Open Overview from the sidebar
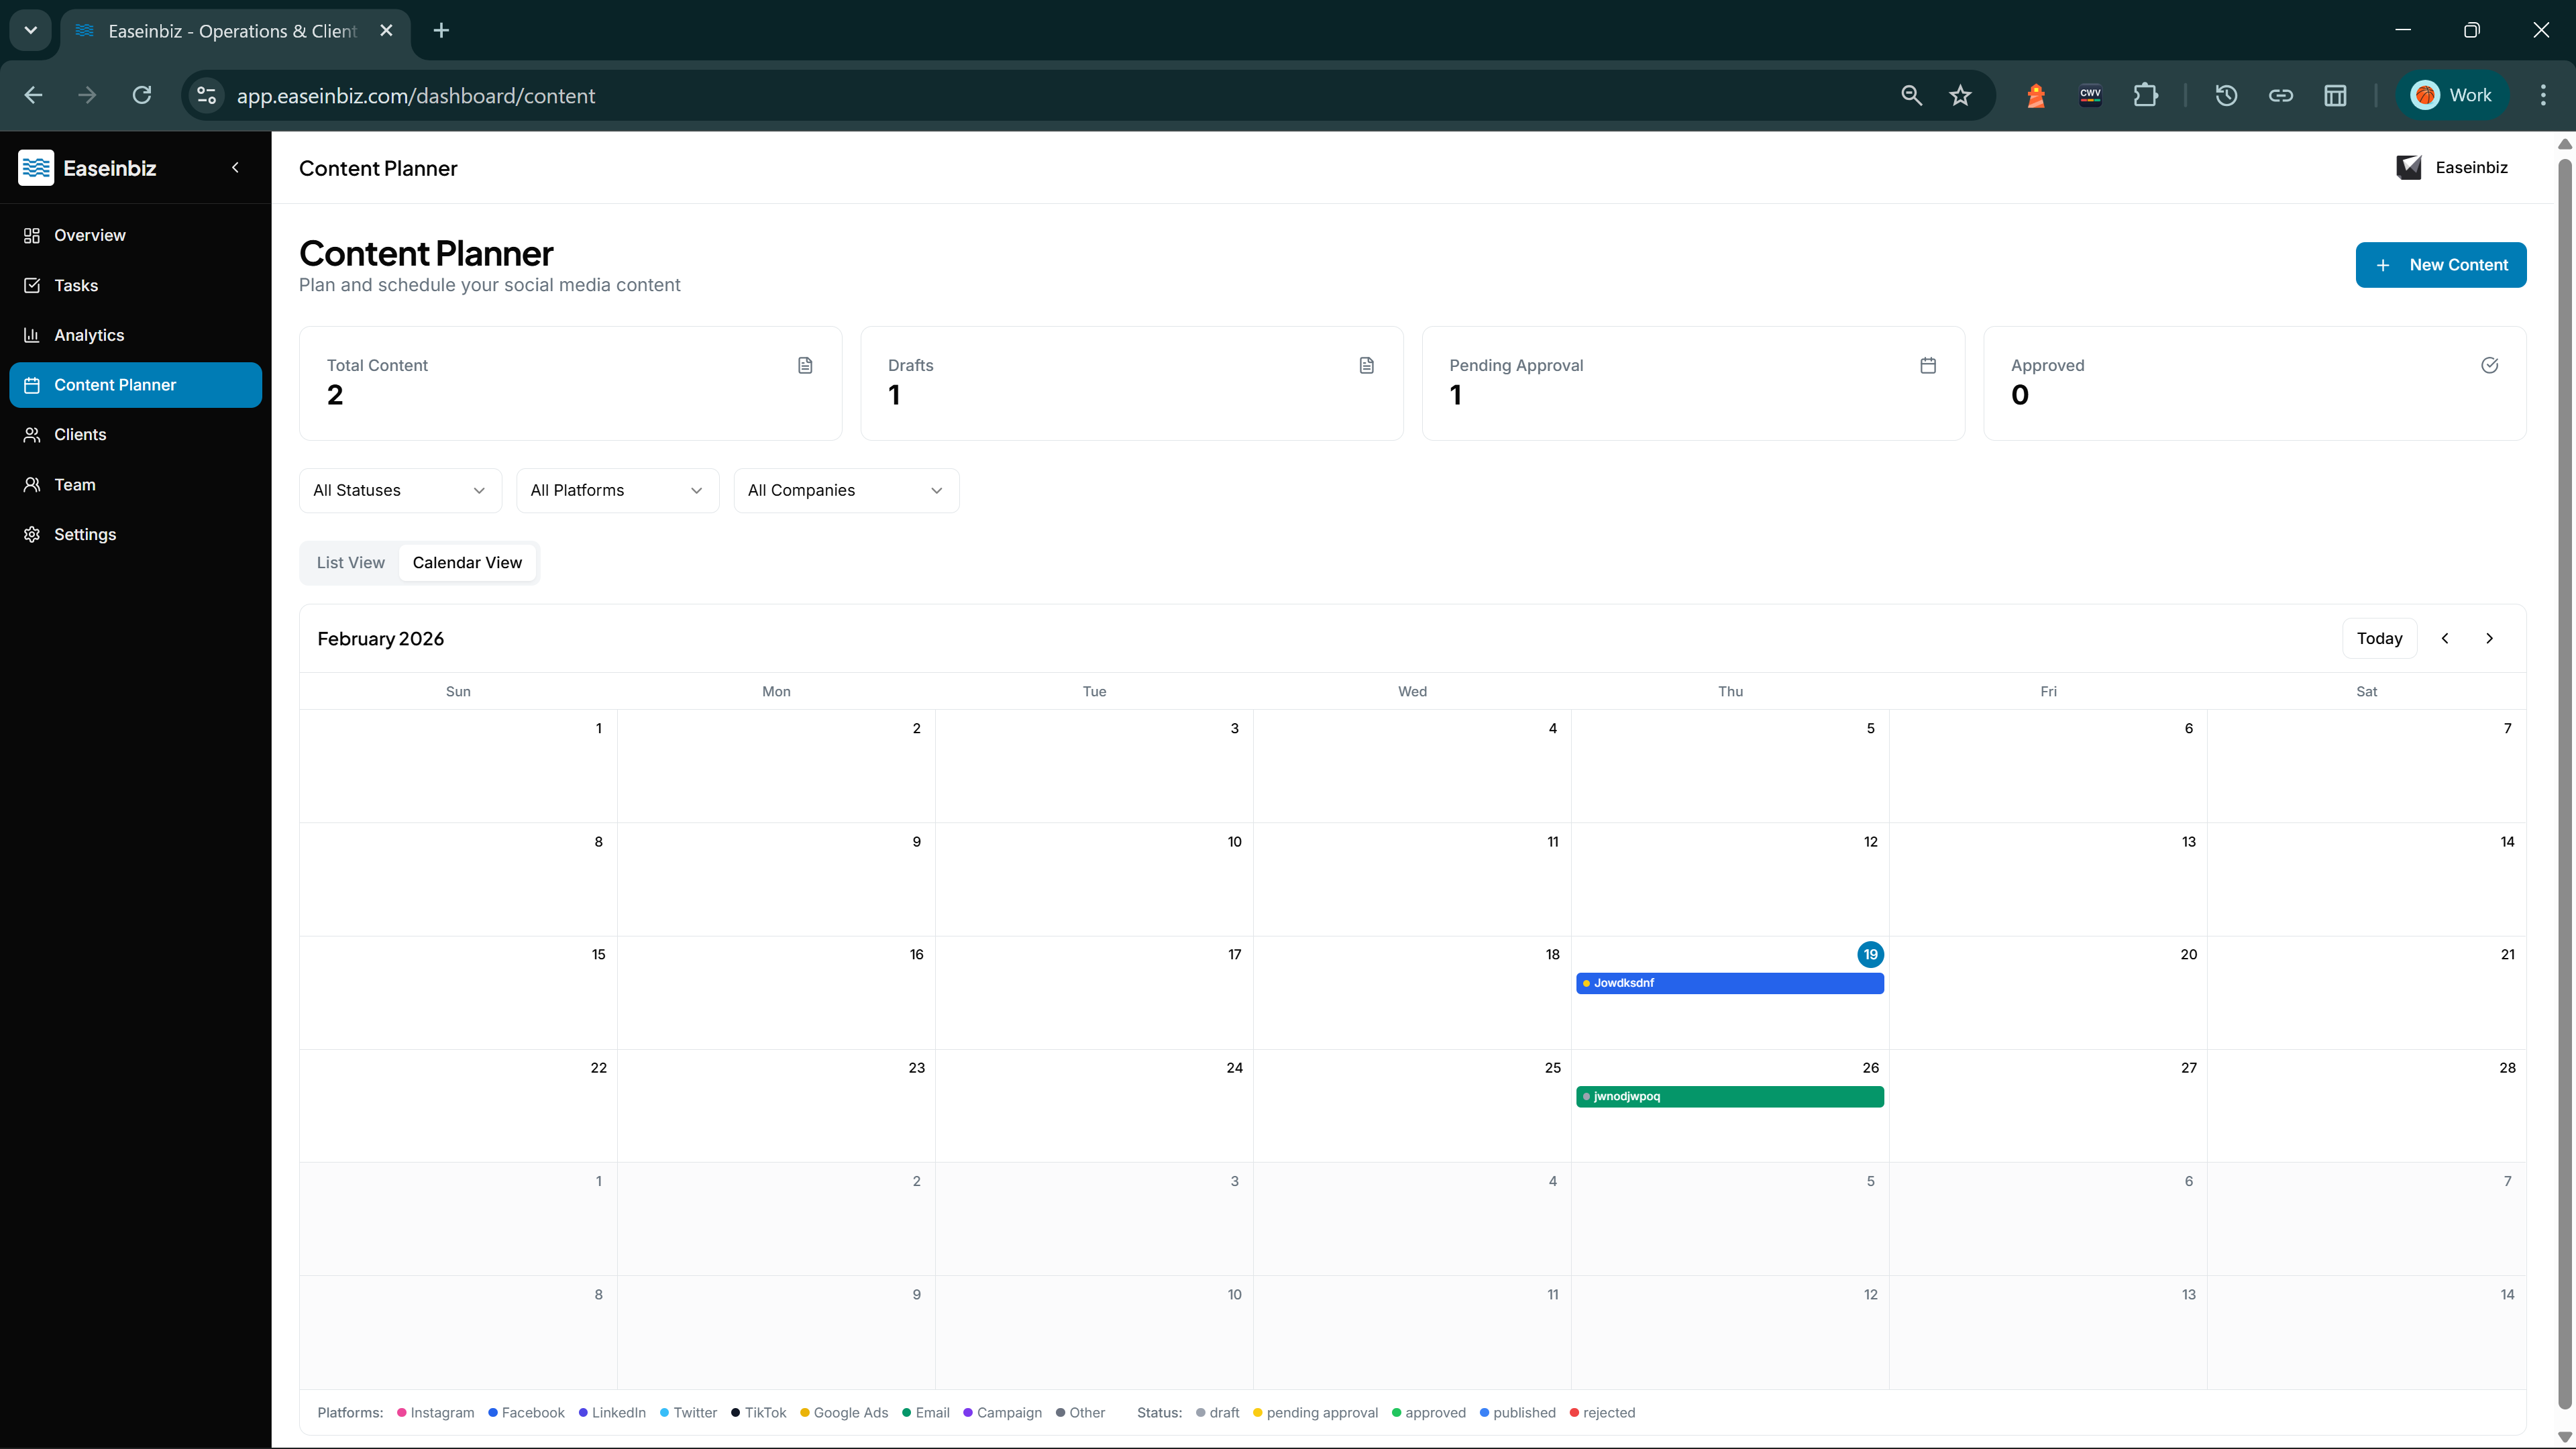 click(x=89, y=235)
